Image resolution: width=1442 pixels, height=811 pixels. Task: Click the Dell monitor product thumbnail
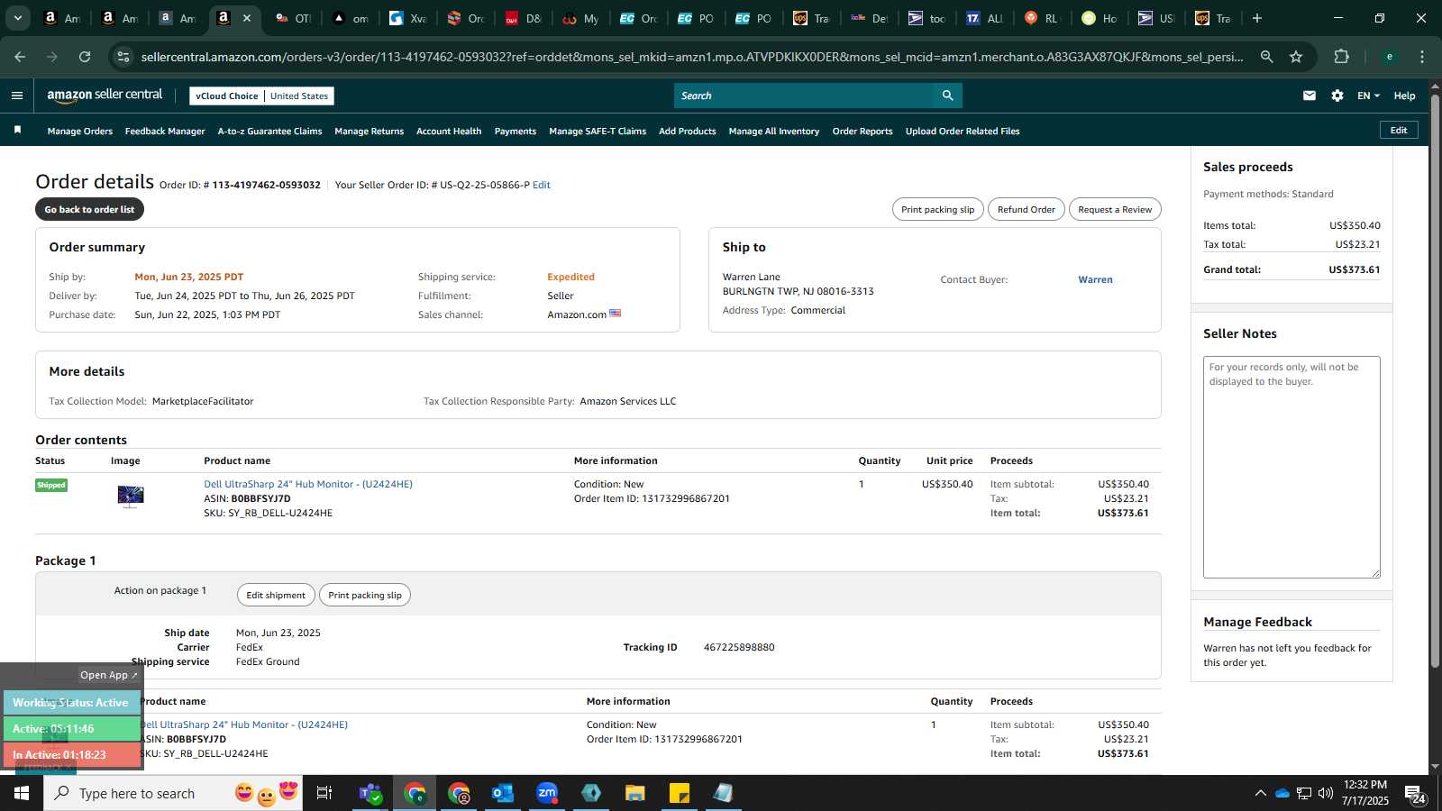(x=131, y=497)
